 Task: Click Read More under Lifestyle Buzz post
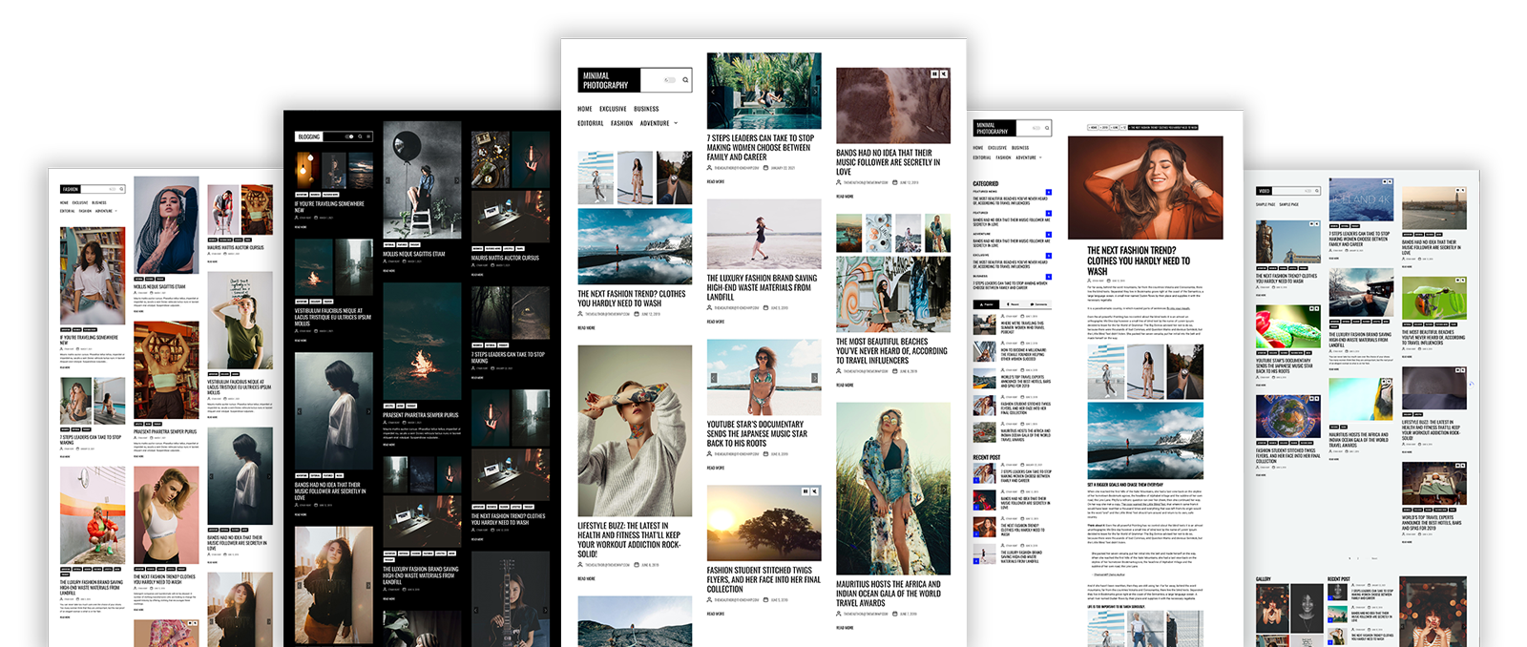click(x=586, y=578)
